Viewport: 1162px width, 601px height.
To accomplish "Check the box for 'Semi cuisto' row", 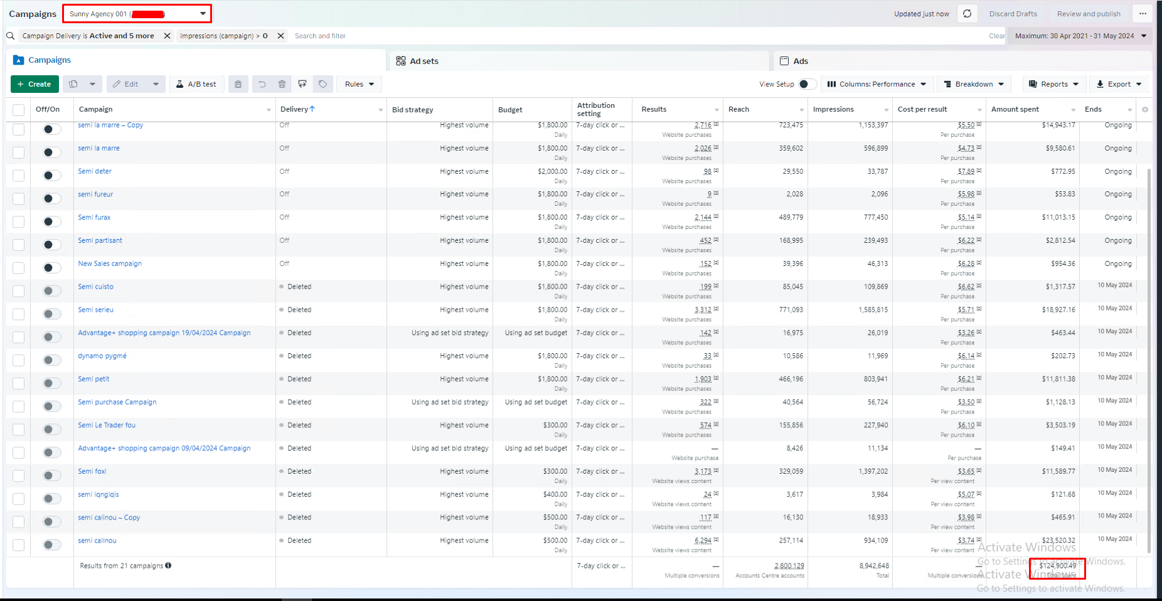I will 19,291.
